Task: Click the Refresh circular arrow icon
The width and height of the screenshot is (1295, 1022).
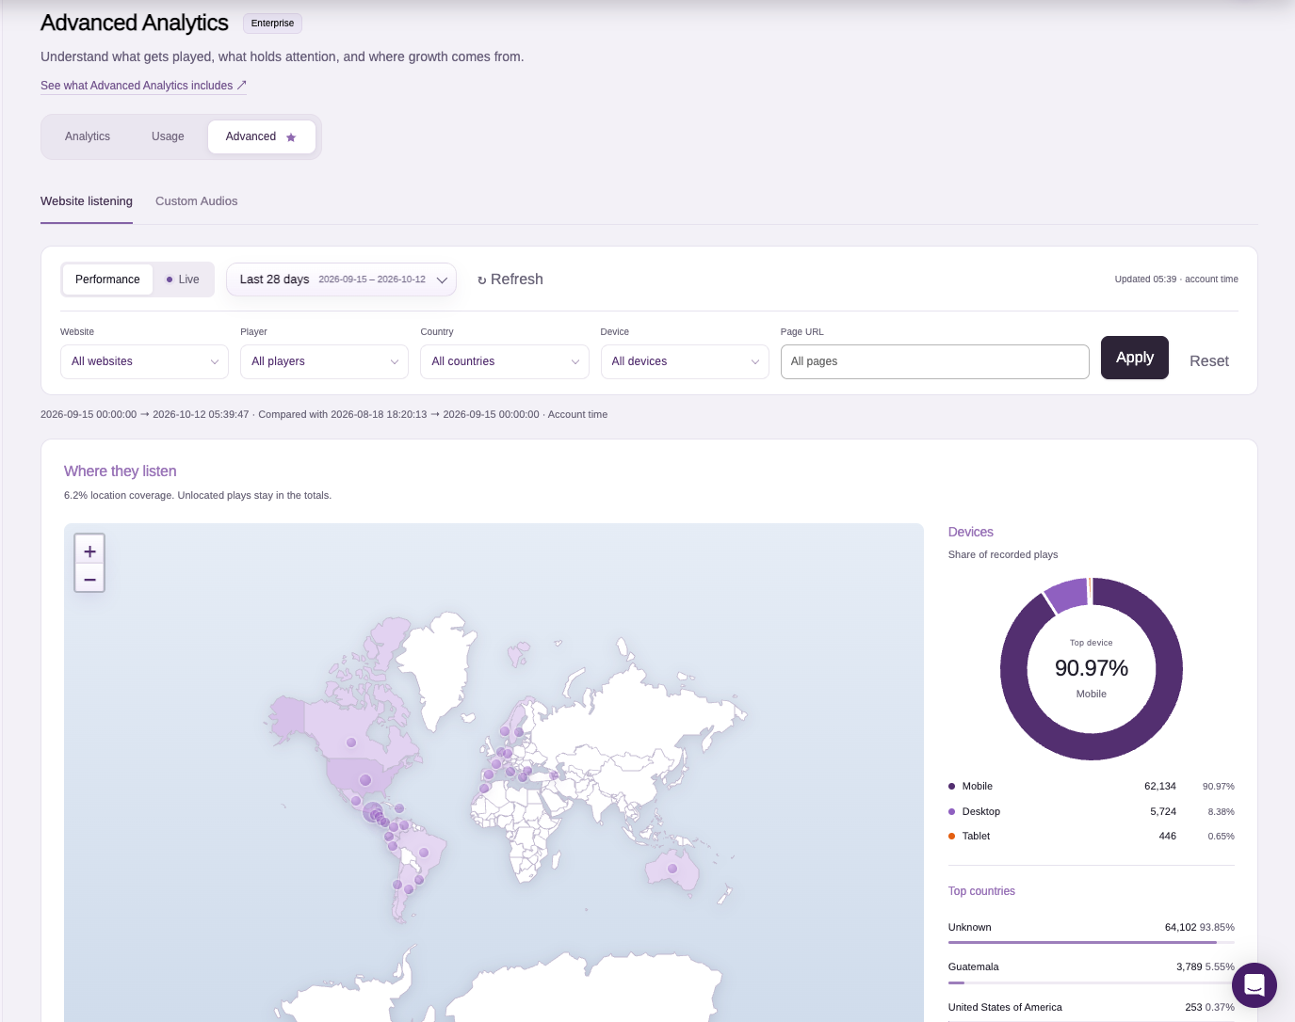Action: 482,280
